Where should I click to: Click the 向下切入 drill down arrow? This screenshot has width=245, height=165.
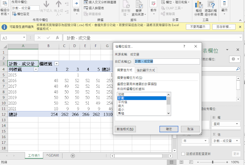(x=46, y=4)
